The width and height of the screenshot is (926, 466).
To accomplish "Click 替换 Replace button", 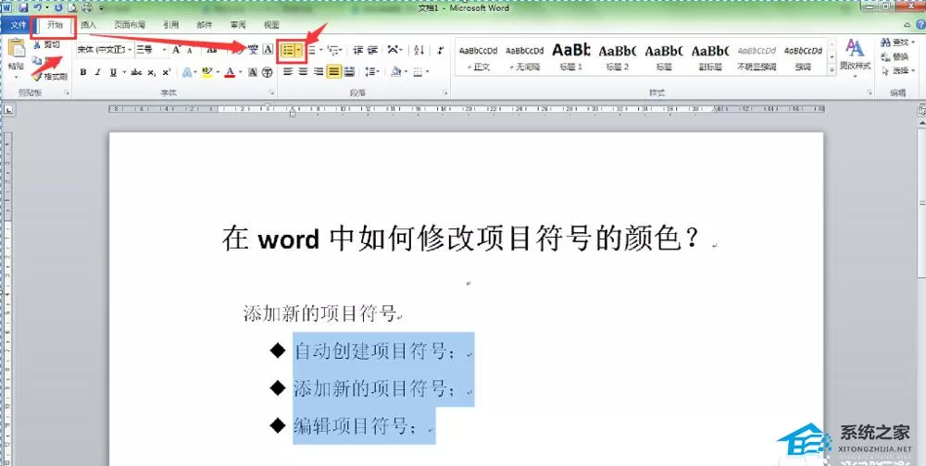I will tap(895, 56).
